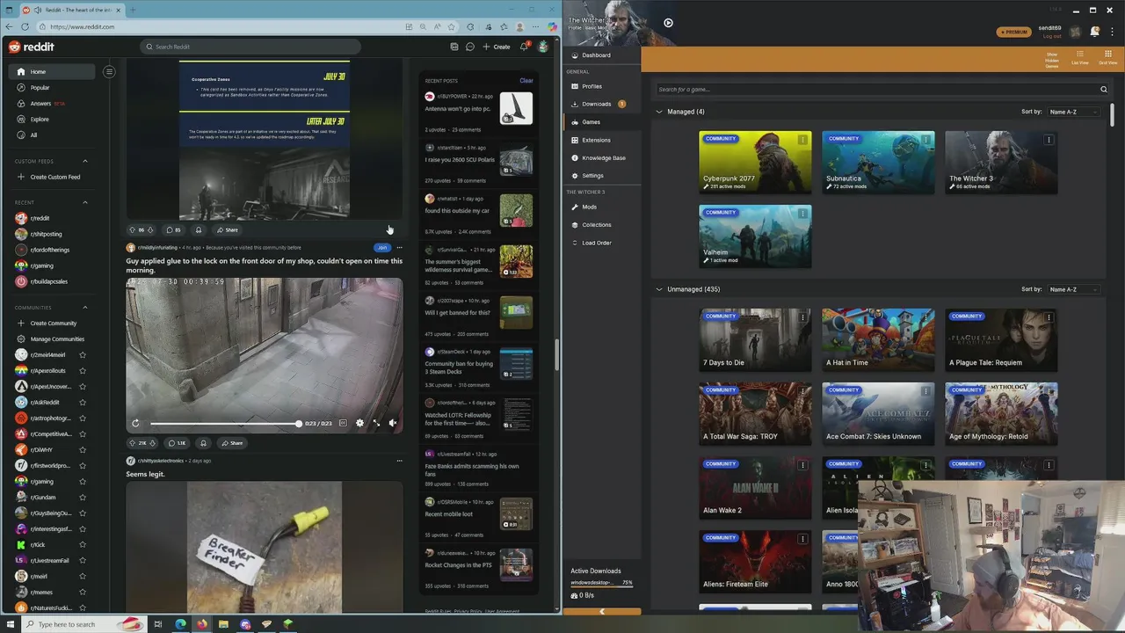Image resolution: width=1125 pixels, height=633 pixels.
Task: Open overflow menu on Seems legit post
Action: (x=399, y=461)
